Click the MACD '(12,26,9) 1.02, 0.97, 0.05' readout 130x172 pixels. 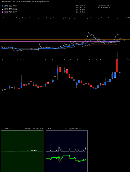point(34,129)
